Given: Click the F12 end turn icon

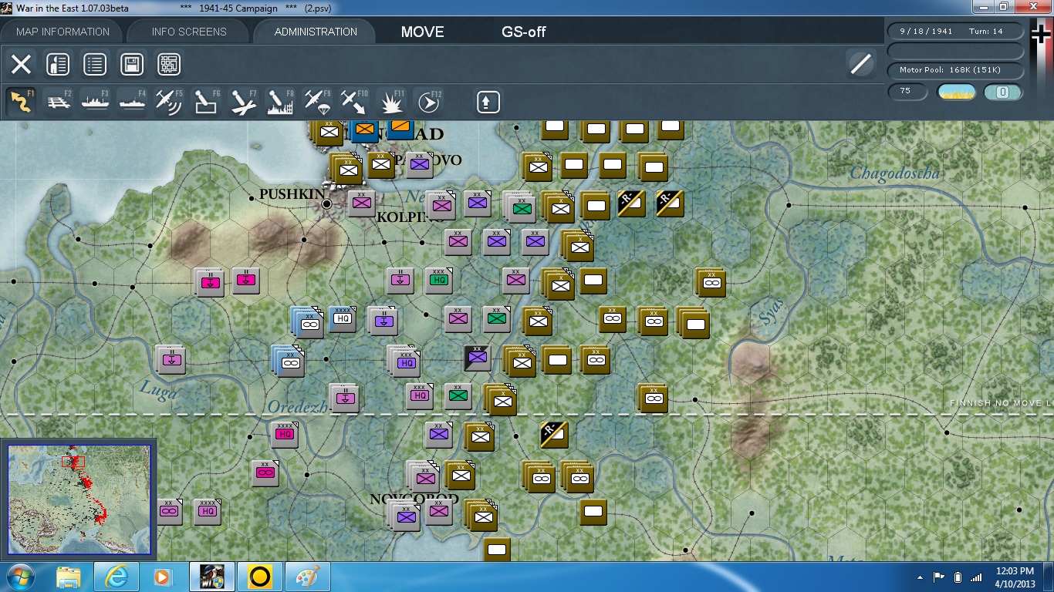Looking at the screenshot, I should (429, 102).
